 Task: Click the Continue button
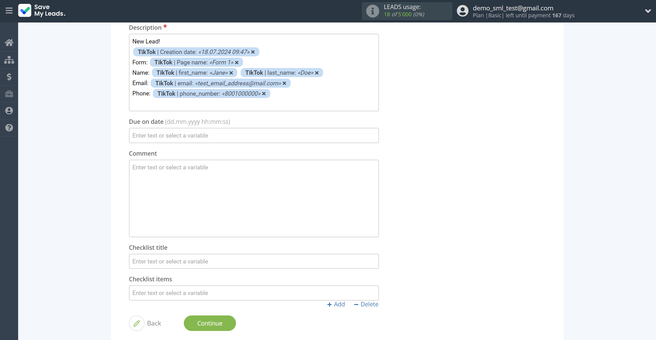[210, 323]
